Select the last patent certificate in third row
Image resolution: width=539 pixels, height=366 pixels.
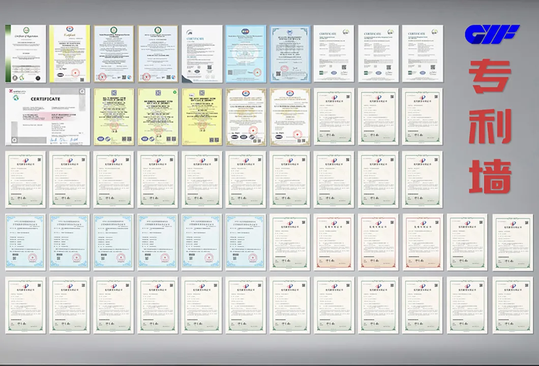(x=423, y=179)
